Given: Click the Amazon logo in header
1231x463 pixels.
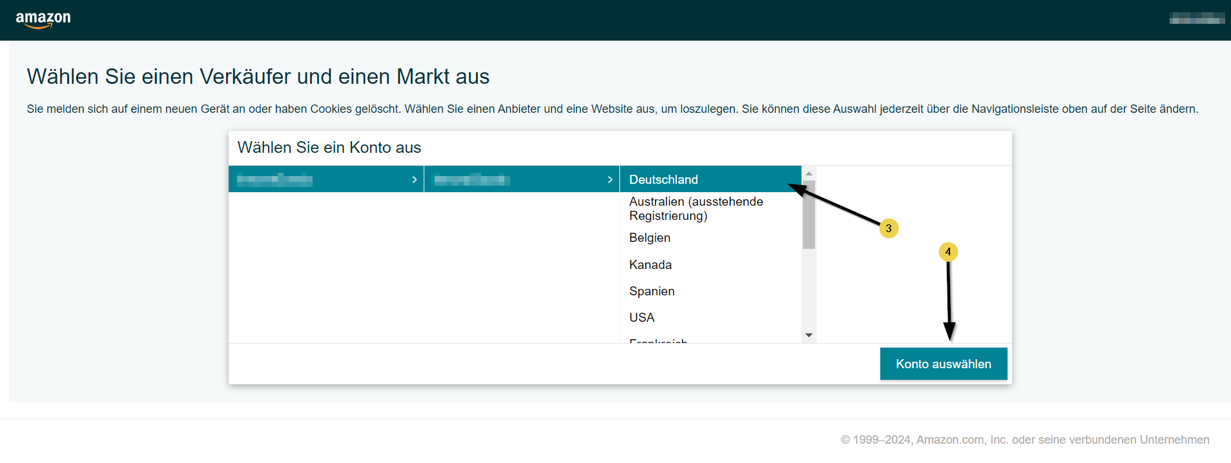Looking at the screenshot, I should 43,19.
